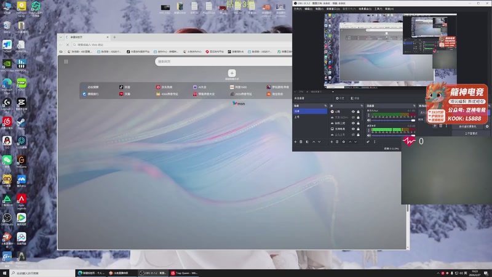492x277 pixels.
Task: Adjust the first mixer channel volume slider
Action: [x=394, y=120]
